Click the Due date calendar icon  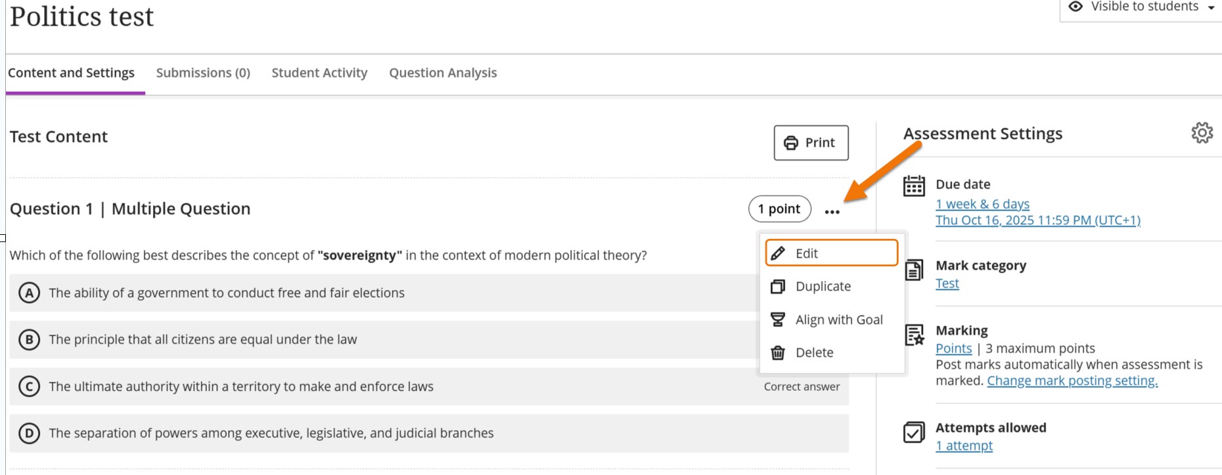914,186
